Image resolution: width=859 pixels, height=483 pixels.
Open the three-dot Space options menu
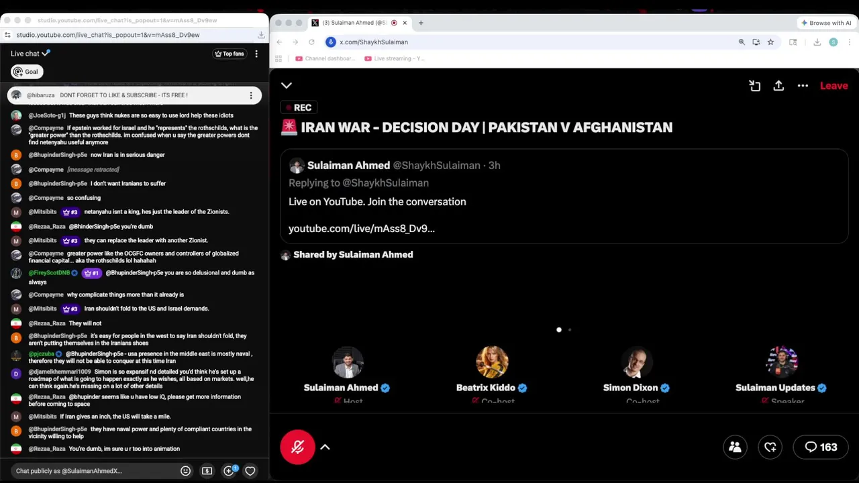[803, 86]
